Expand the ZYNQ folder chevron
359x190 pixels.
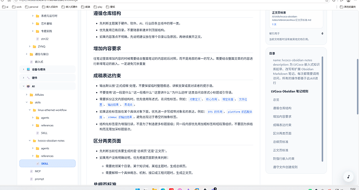tap(30, 46)
